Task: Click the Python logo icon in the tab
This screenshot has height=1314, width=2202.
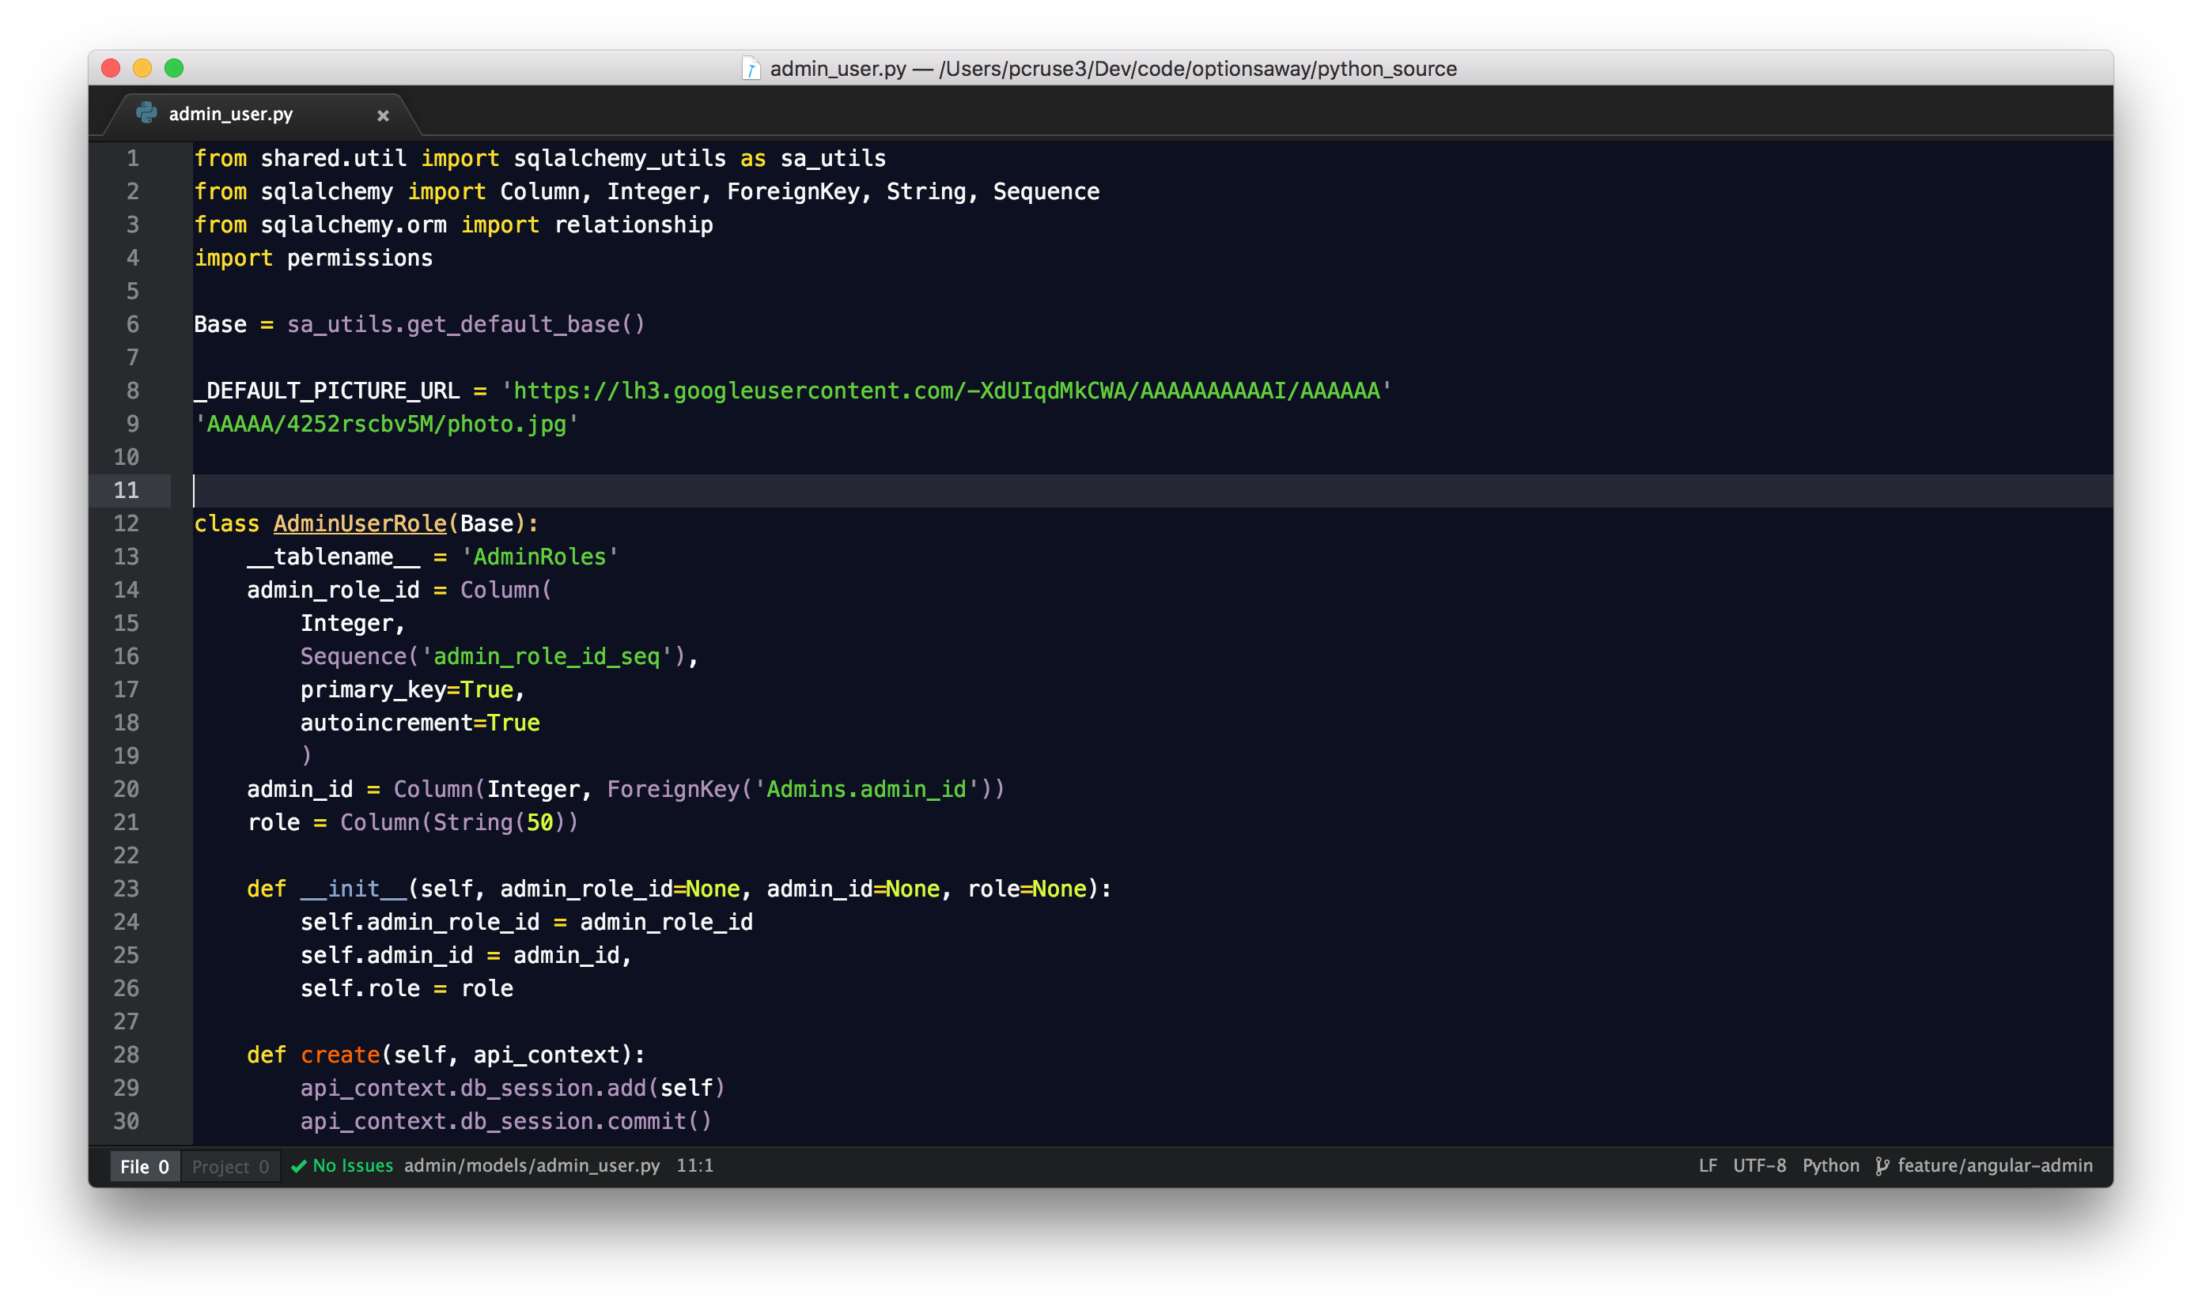Action: pyautogui.click(x=146, y=113)
